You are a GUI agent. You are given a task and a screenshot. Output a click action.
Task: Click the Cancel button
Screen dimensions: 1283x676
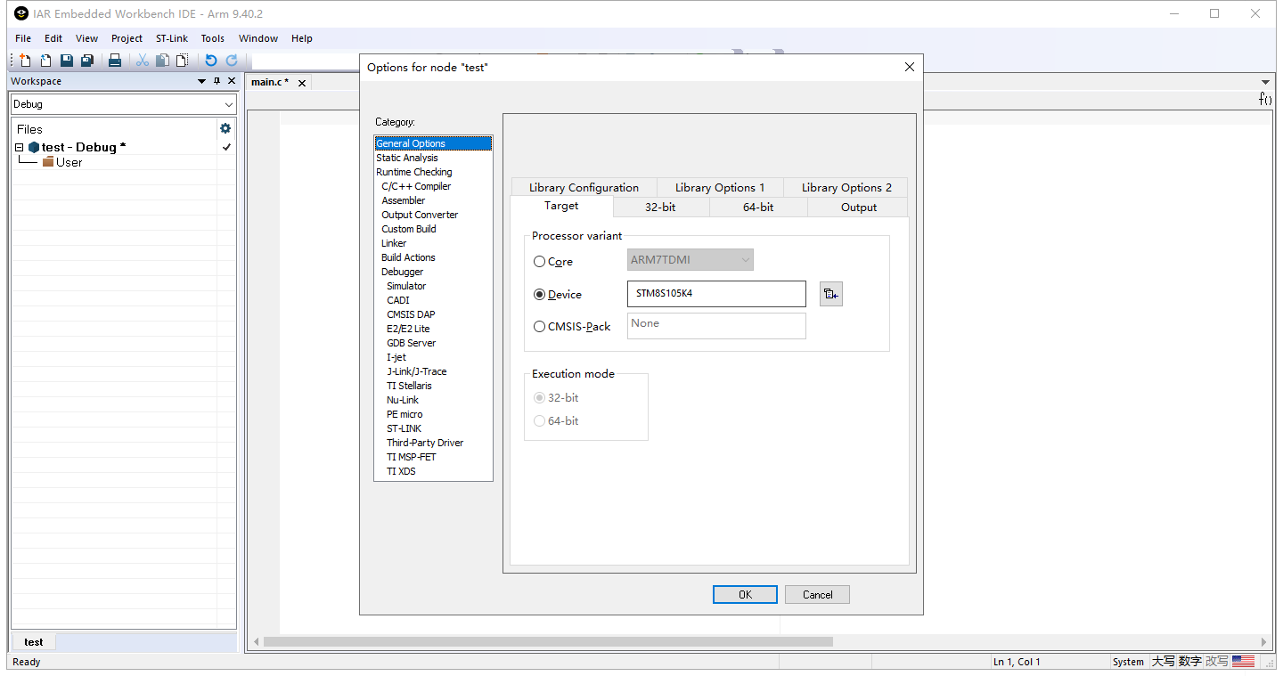pos(817,595)
